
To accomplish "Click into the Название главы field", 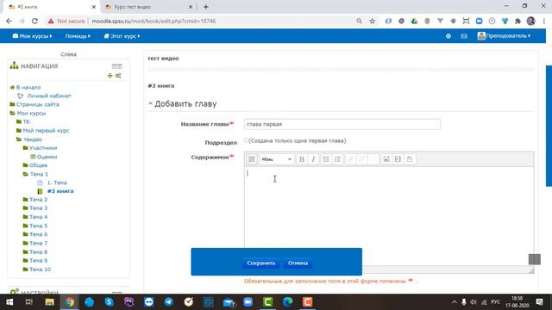I will coord(342,124).
